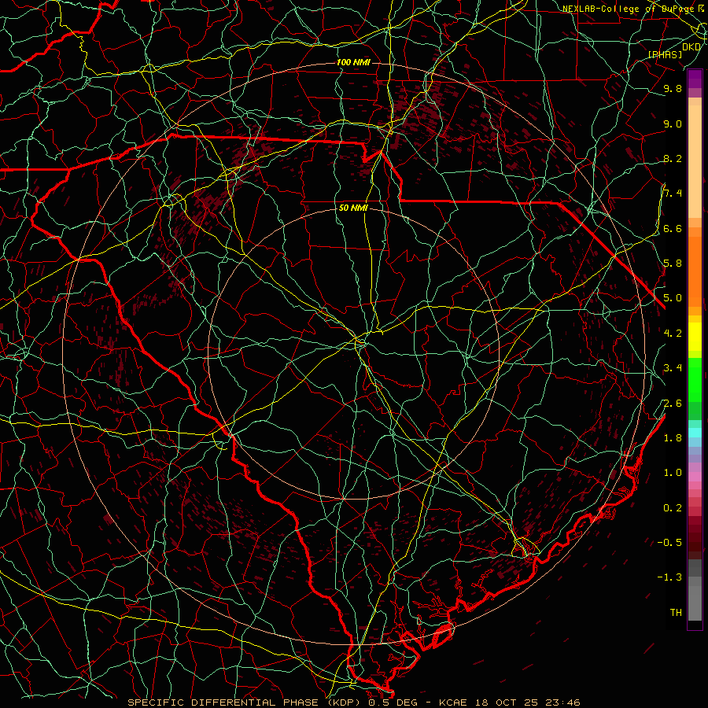Select the yellow color bar segment
Image resolution: width=708 pixels, height=708 pixels.
pyautogui.click(x=695, y=337)
